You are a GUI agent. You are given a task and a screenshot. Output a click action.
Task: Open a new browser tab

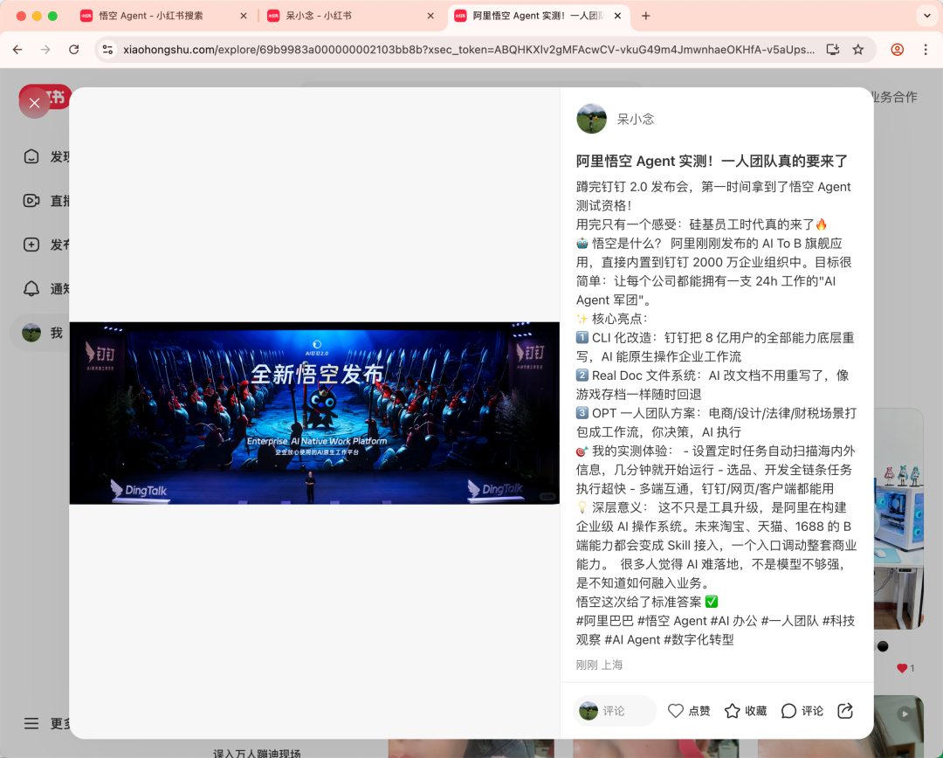[x=646, y=16]
